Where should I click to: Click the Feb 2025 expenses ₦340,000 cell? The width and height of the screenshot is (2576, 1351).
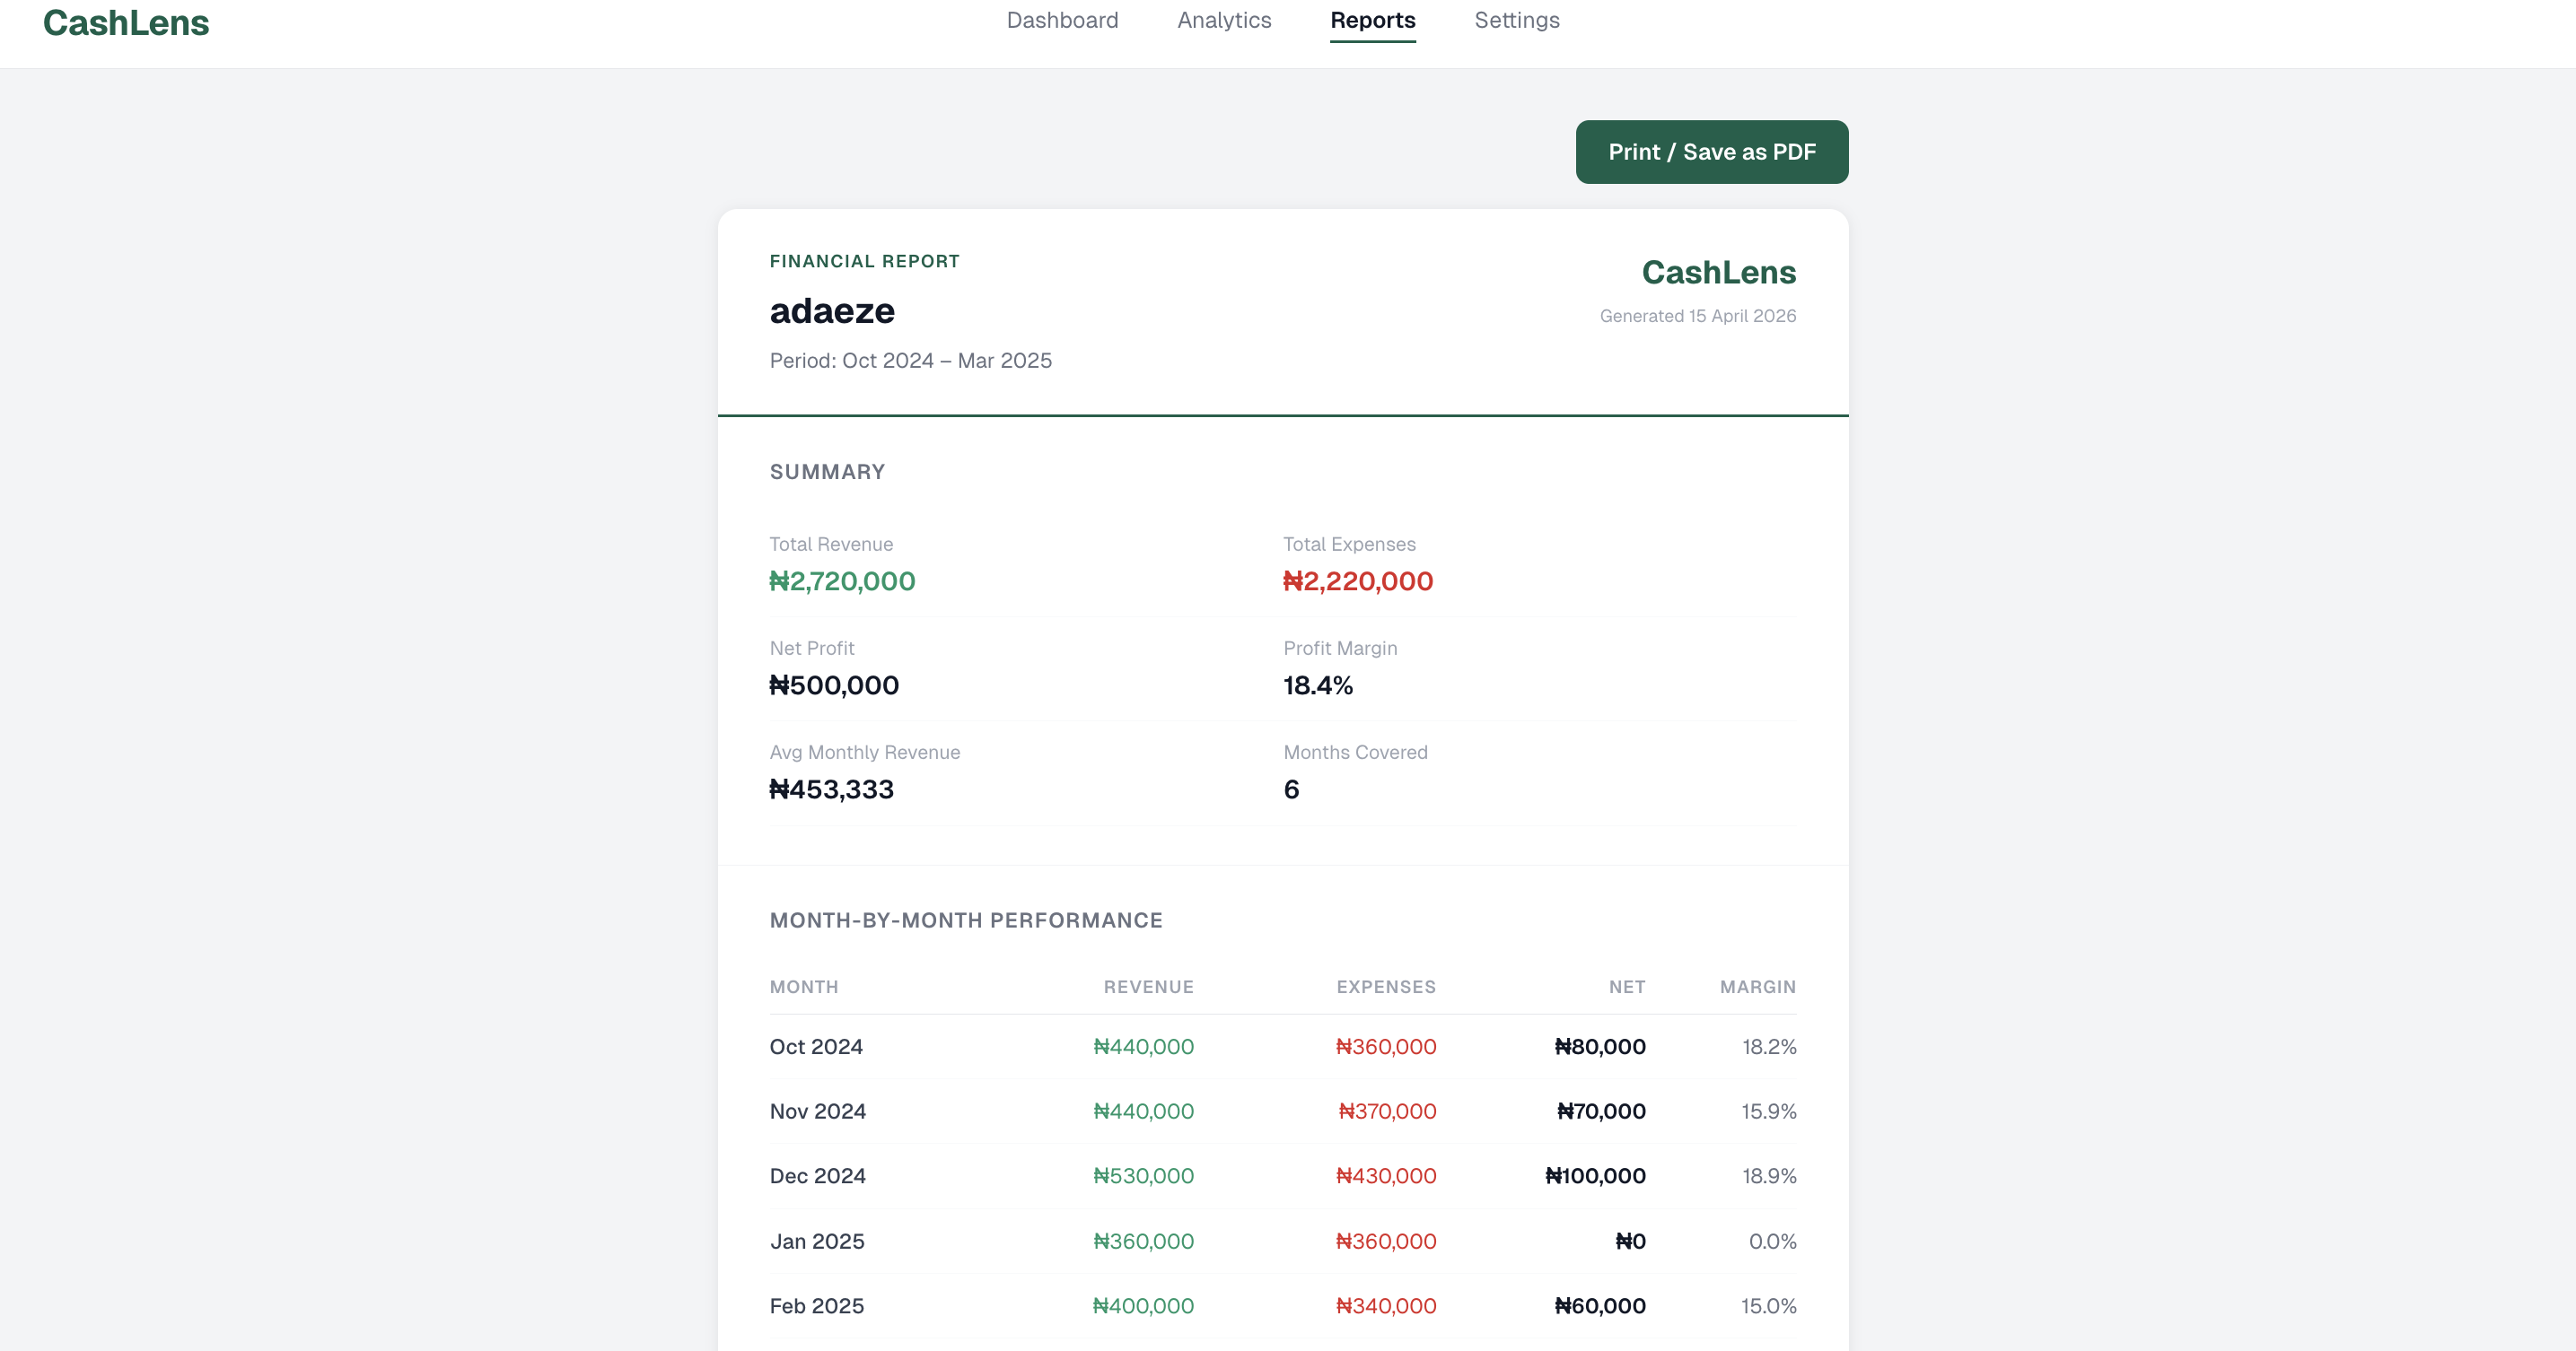pos(1386,1306)
